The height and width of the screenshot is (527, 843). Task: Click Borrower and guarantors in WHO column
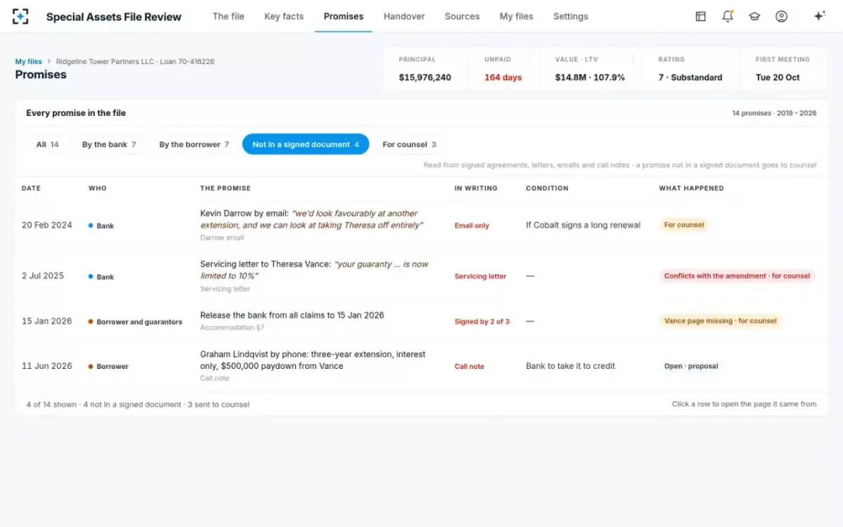coord(139,322)
